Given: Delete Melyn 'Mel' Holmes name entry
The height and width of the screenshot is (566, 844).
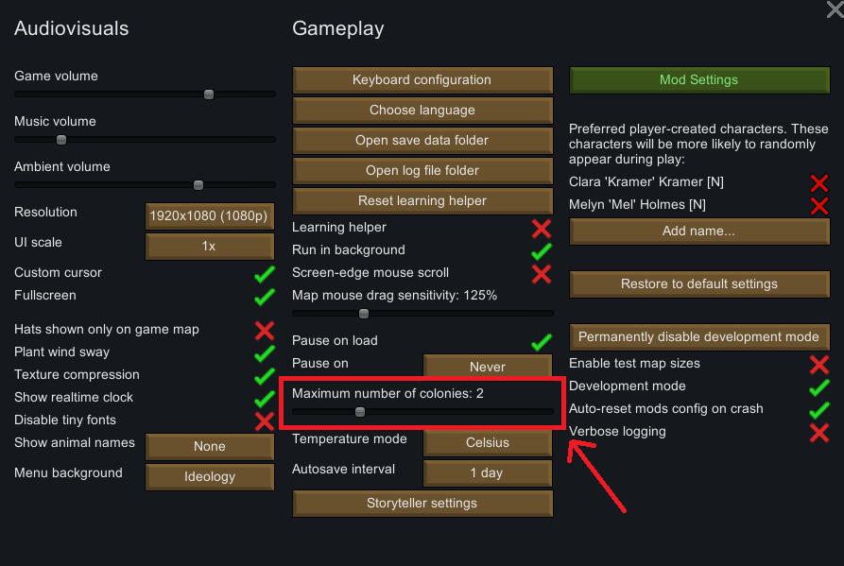Looking at the screenshot, I should pos(818,205).
